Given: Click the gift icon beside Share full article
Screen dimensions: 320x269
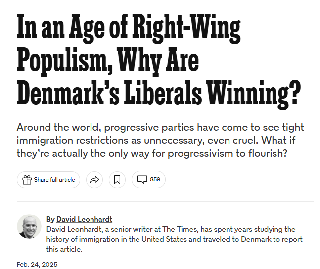Looking at the screenshot, I should 27,179.
